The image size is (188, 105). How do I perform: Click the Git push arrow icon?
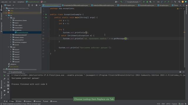click(x=168, y=2)
